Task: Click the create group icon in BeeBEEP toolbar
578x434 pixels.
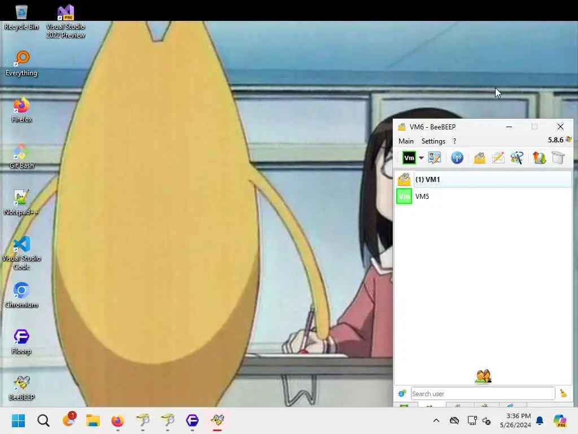Action: click(x=517, y=158)
